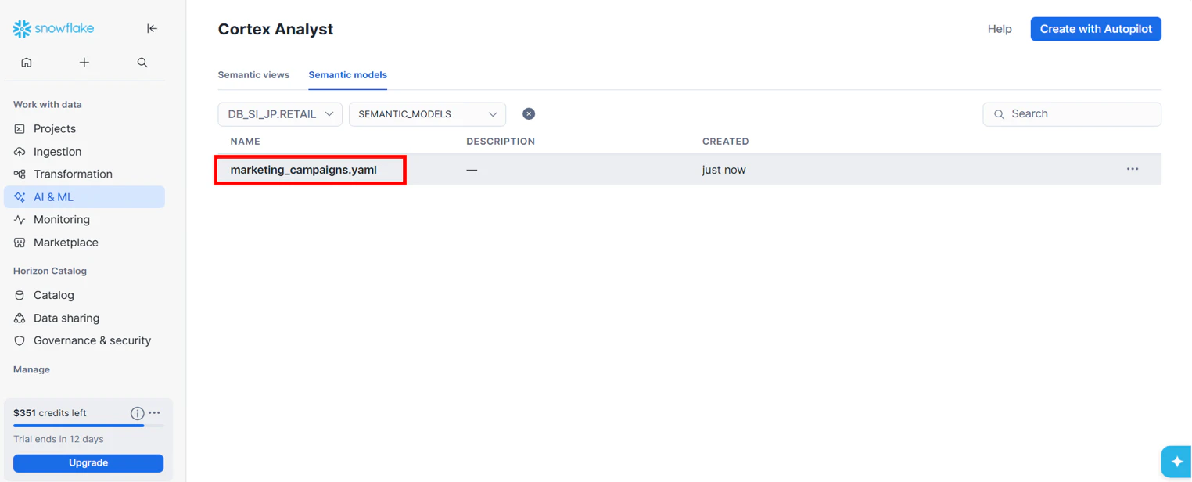The image size is (1192, 482).
Task: Click the DESCRIPTION column header
Action: pos(501,142)
